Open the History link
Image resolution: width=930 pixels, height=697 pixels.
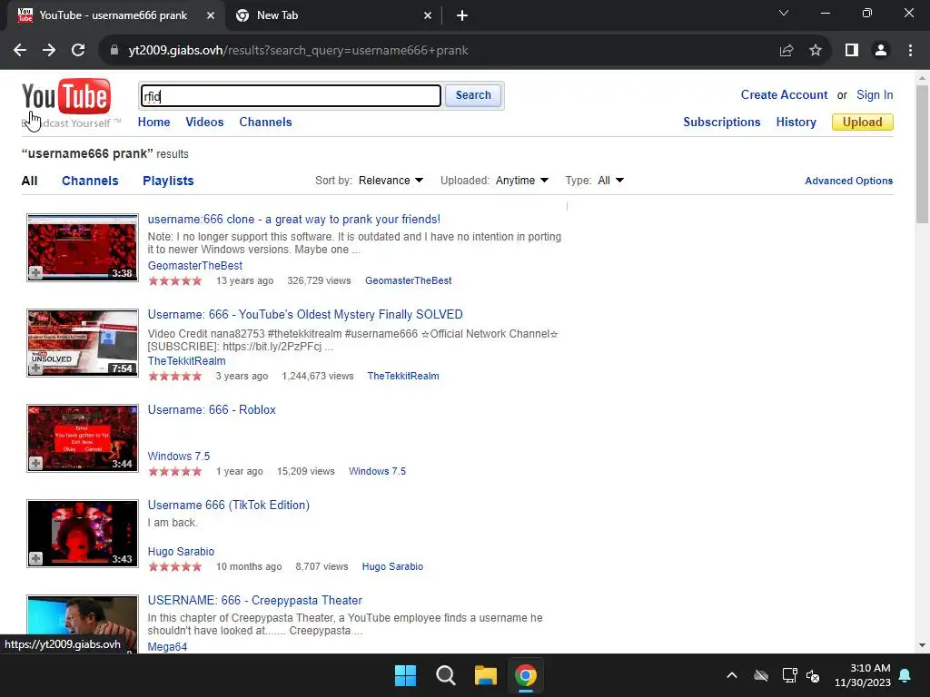point(796,123)
